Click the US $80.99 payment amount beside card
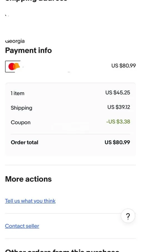The image size is (141, 252). [123, 66]
